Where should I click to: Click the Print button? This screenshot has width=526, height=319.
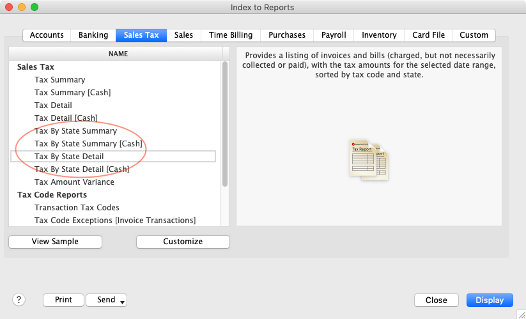point(63,300)
